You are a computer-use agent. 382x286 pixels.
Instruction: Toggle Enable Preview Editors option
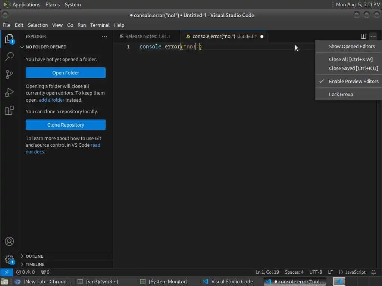[349, 82]
